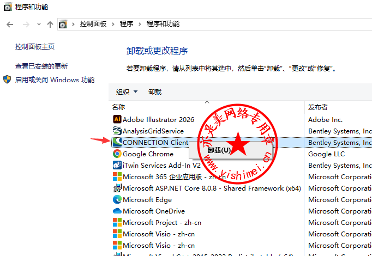Open 查看已安装的更新 link
The width and height of the screenshot is (372, 256).
point(41,66)
